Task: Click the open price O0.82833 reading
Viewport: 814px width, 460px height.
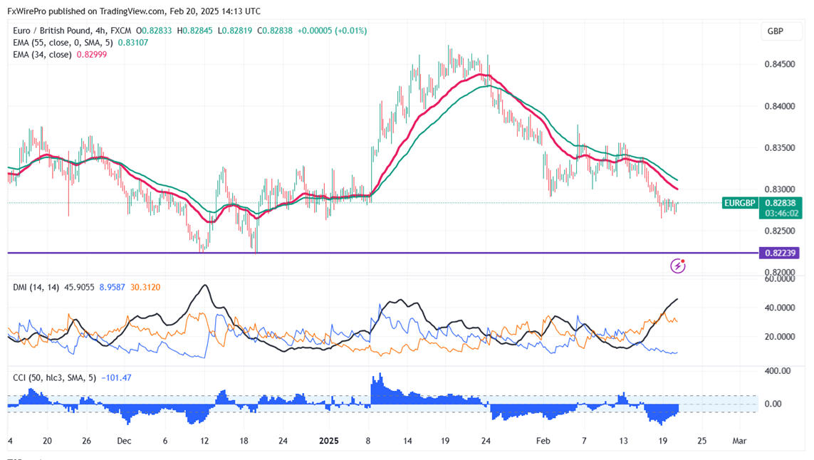Action: pos(154,31)
